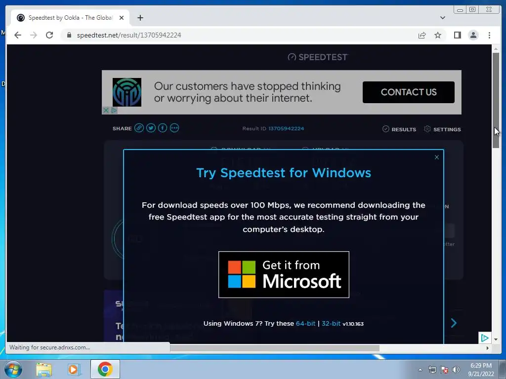This screenshot has width=506, height=379.
Task: Open the Chrome profile avatar
Action: pos(473,35)
